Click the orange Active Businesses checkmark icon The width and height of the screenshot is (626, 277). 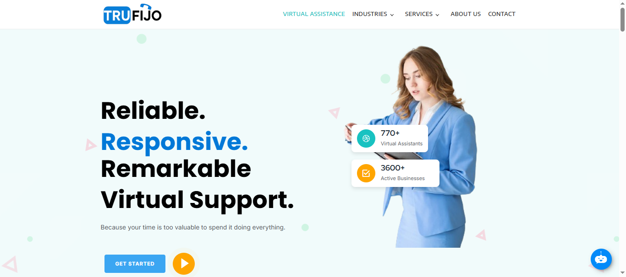tap(366, 173)
